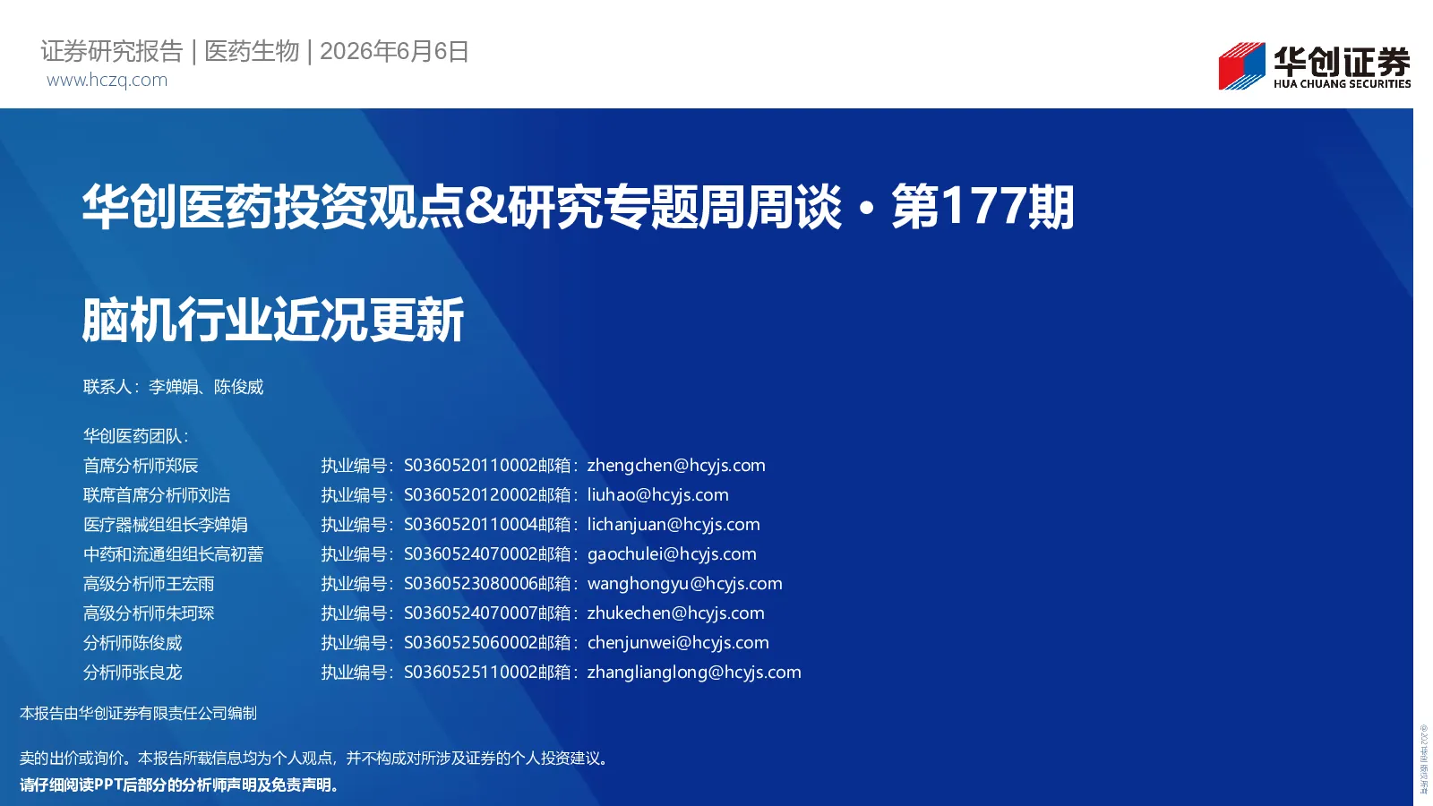
Task: Click the name 高级分析师王宏雨
Action: tap(149, 584)
